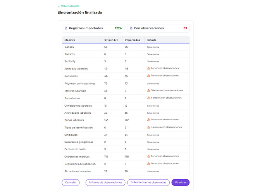Select the Registros importados summary card
Image resolution: width=267 pixels, height=194 pixels.
93,28
